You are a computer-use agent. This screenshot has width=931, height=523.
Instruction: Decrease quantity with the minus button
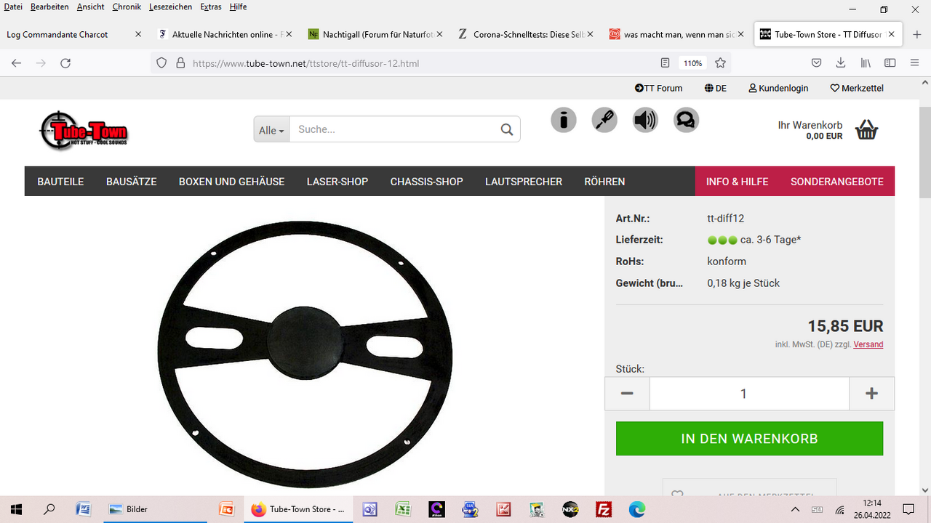(x=627, y=394)
